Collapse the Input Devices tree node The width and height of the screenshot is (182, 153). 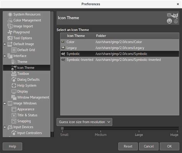click(x=5, y=127)
